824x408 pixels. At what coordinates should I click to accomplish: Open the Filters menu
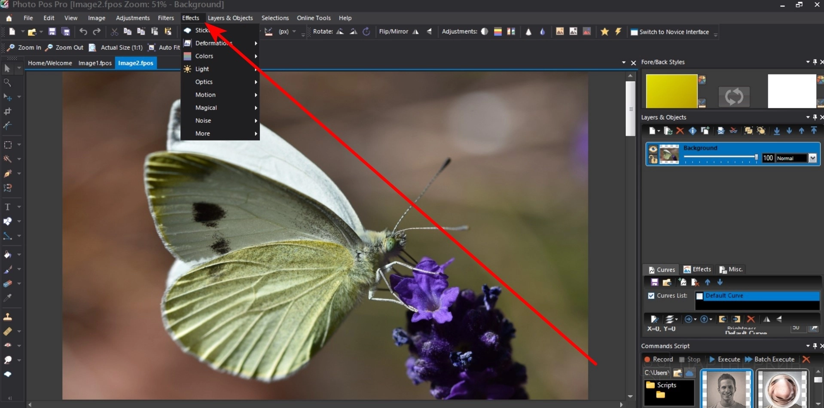(x=165, y=18)
